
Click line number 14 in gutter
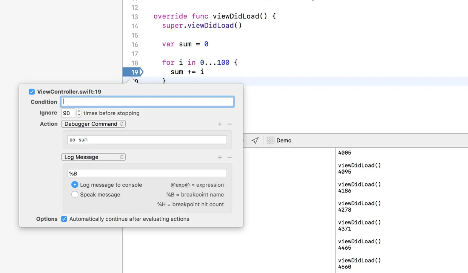pos(134,26)
